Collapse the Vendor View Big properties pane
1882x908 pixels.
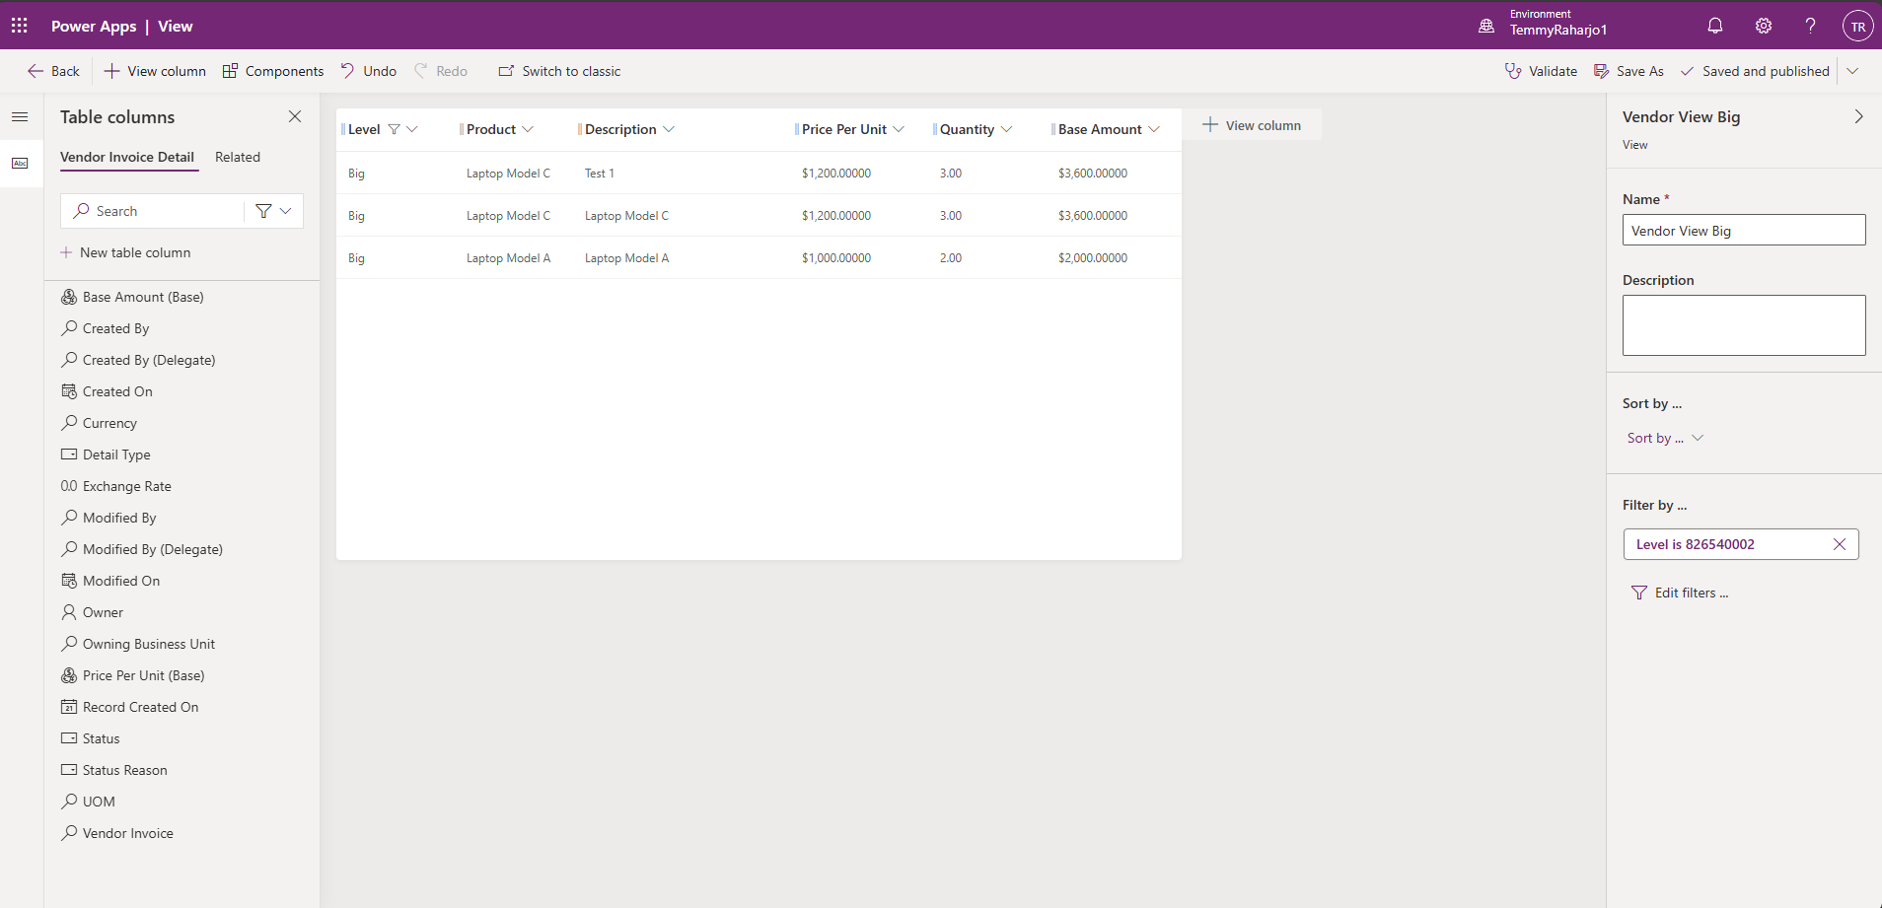coord(1858,116)
